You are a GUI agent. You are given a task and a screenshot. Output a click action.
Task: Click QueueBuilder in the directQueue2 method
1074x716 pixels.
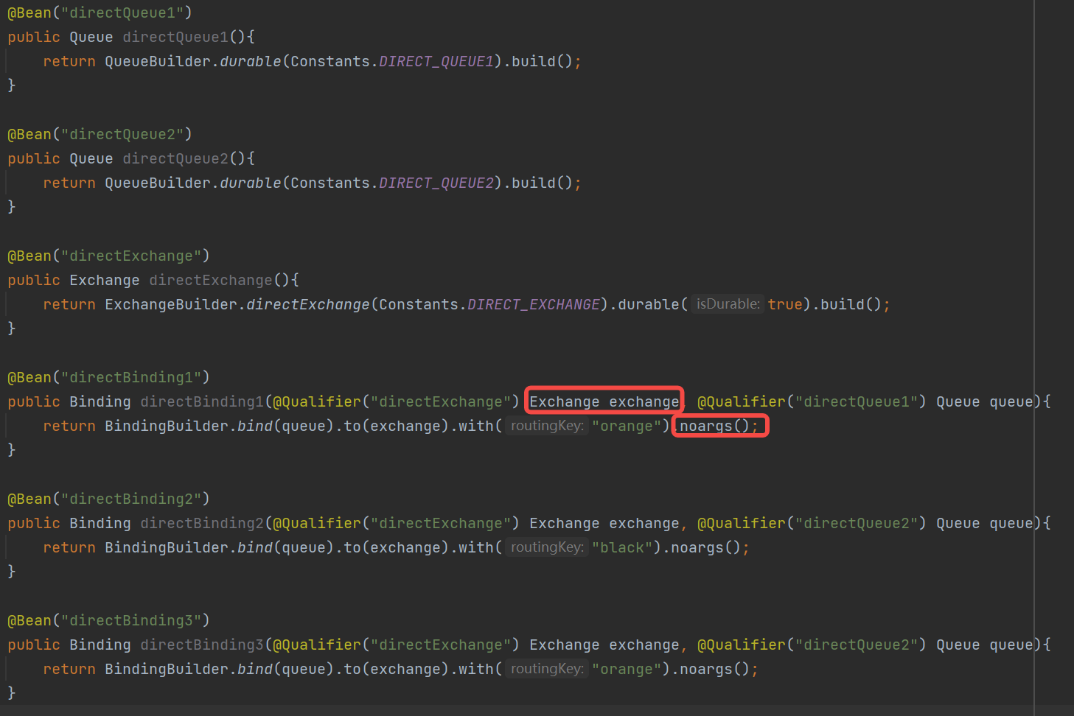pos(158,183)
